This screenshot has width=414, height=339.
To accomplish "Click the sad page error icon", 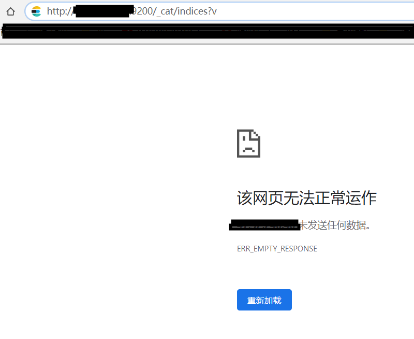I will pyautogui.click(x=248, y=143).
